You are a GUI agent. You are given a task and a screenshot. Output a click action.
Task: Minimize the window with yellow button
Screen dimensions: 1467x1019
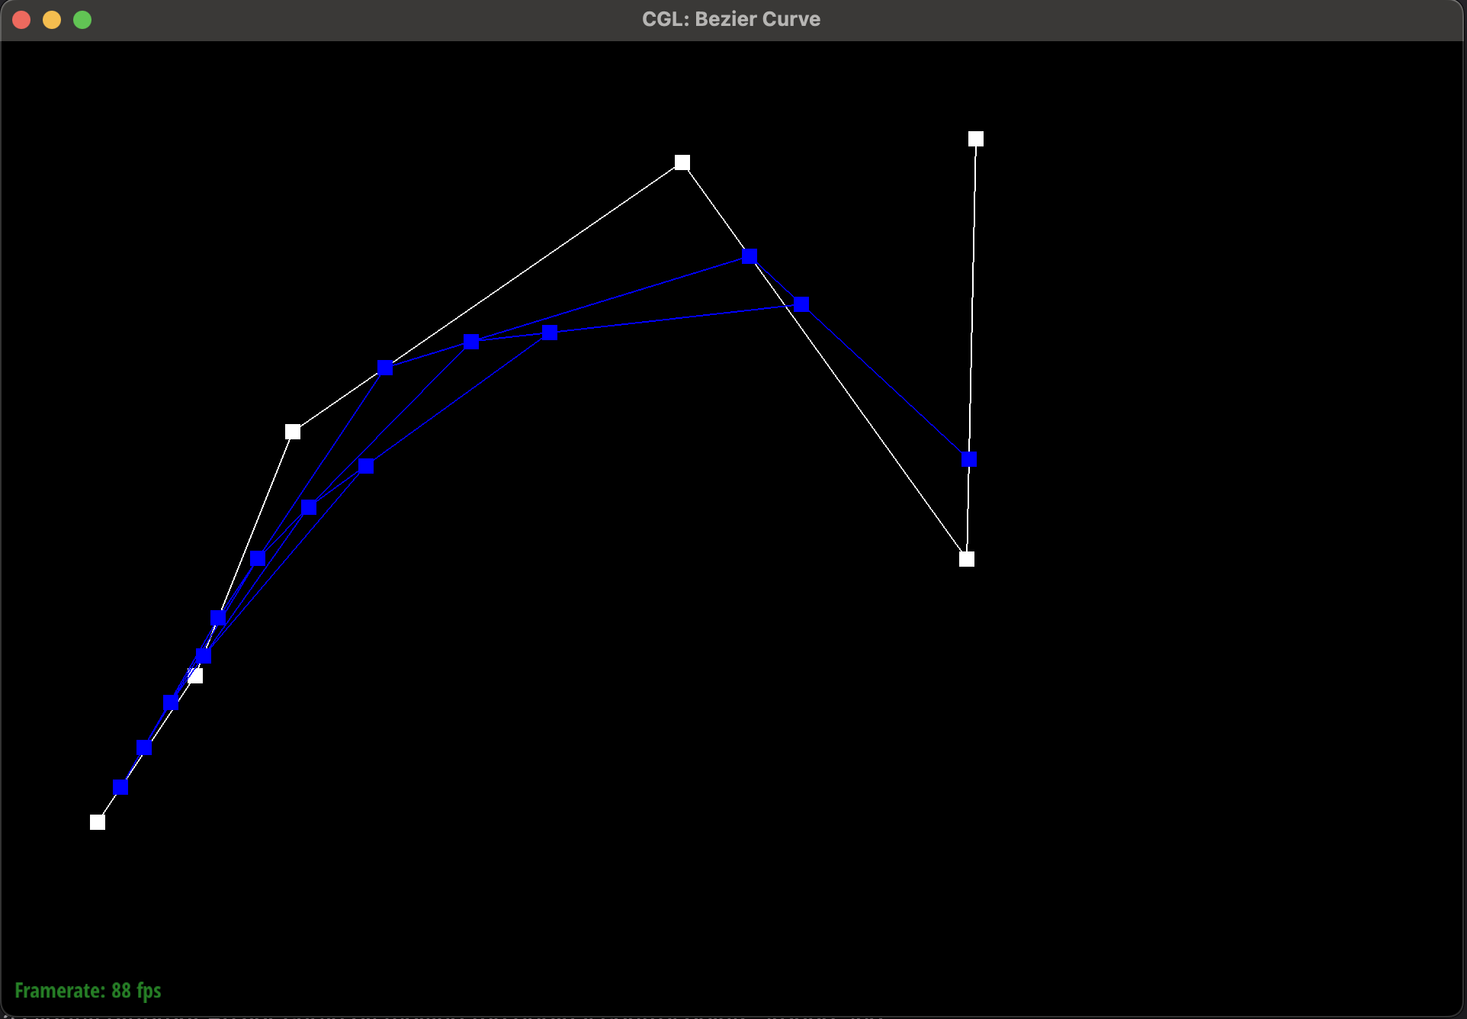(52, 20)
